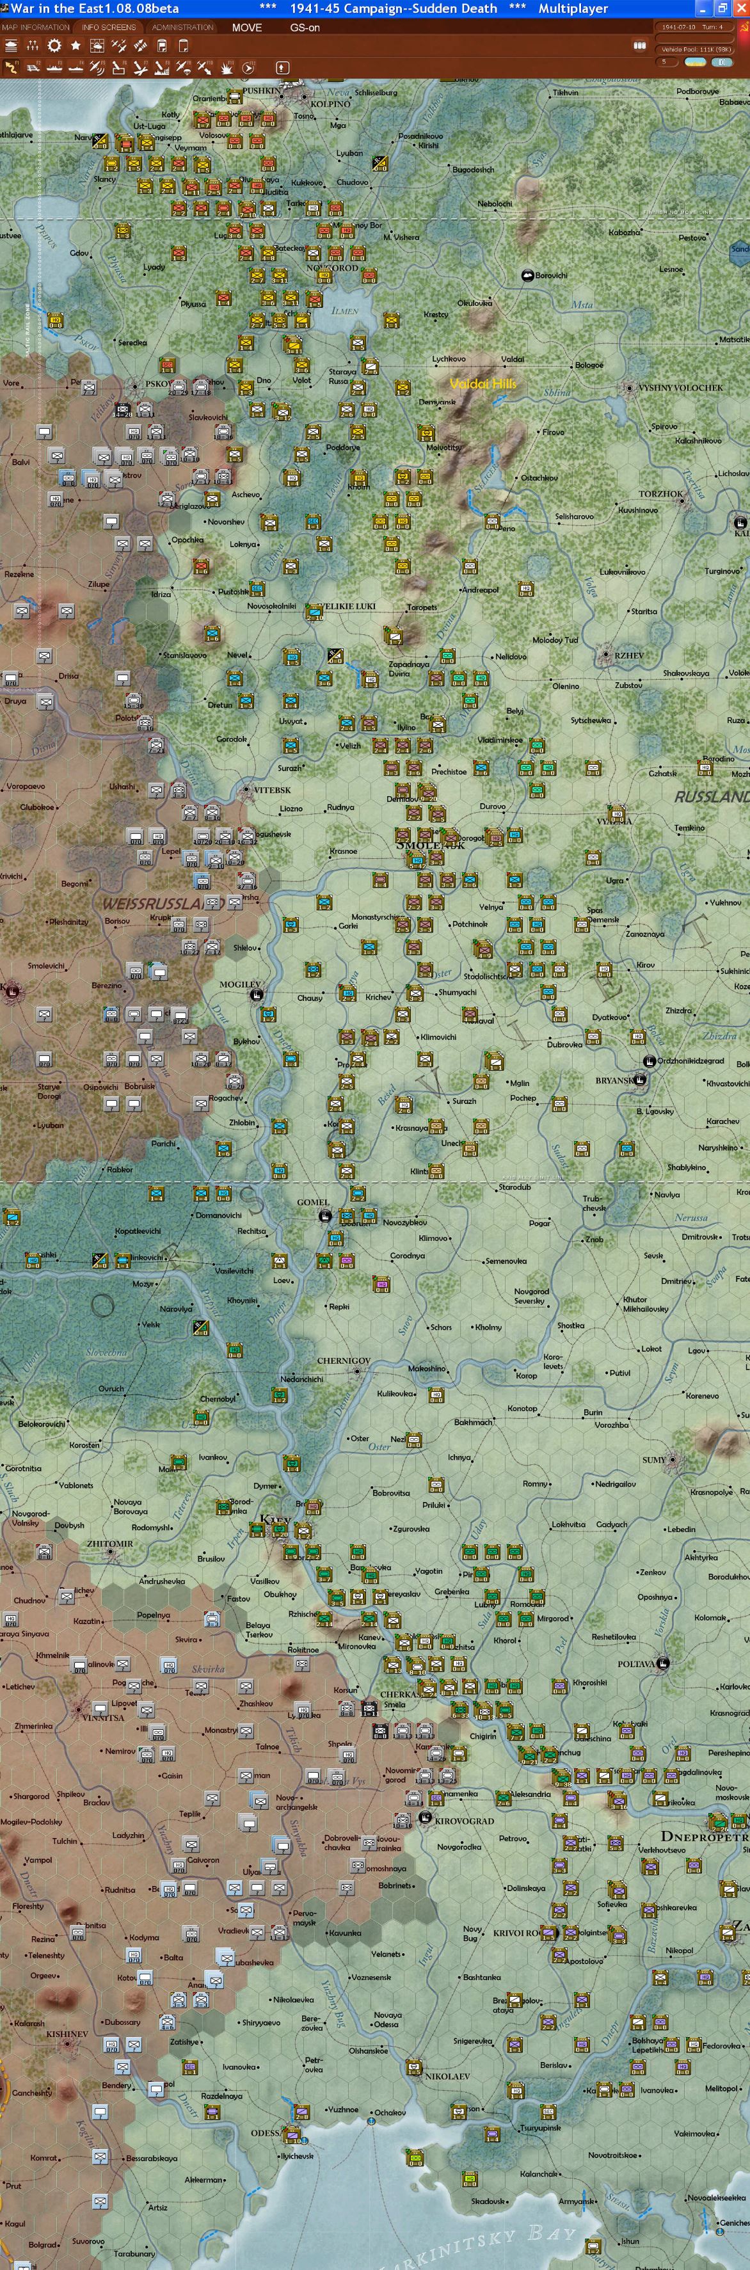Image resolution: width=750 pixels, height=2270 pixels.
Task: Select the SMOLENSK city label
Action: [x=430, y=845]
